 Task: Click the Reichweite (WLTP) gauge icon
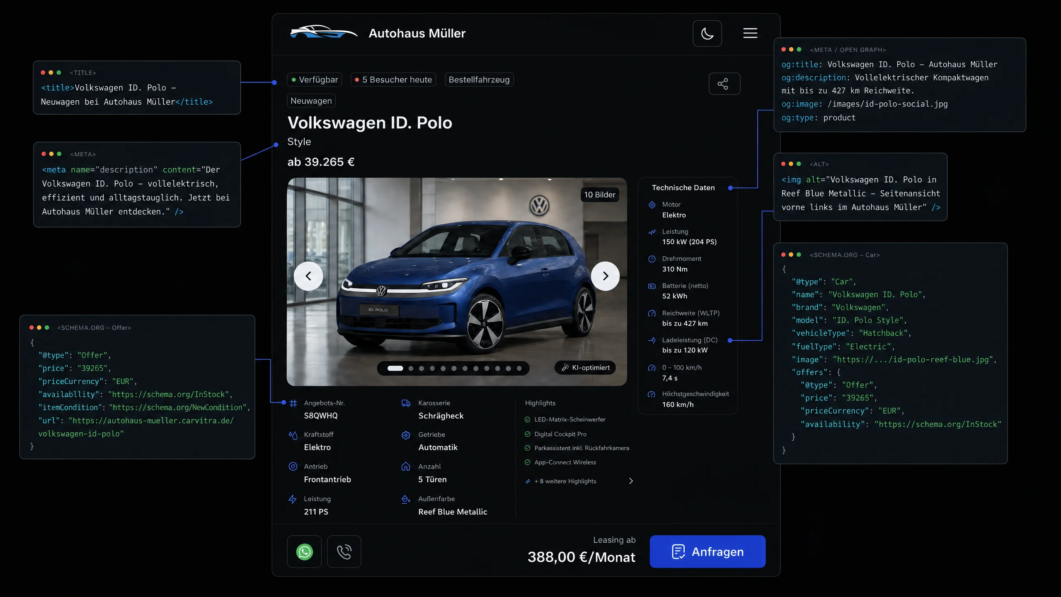coord(652,313)
